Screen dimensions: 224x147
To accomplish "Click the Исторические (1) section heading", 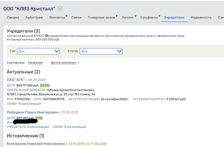I will click(x=25, y=136).
